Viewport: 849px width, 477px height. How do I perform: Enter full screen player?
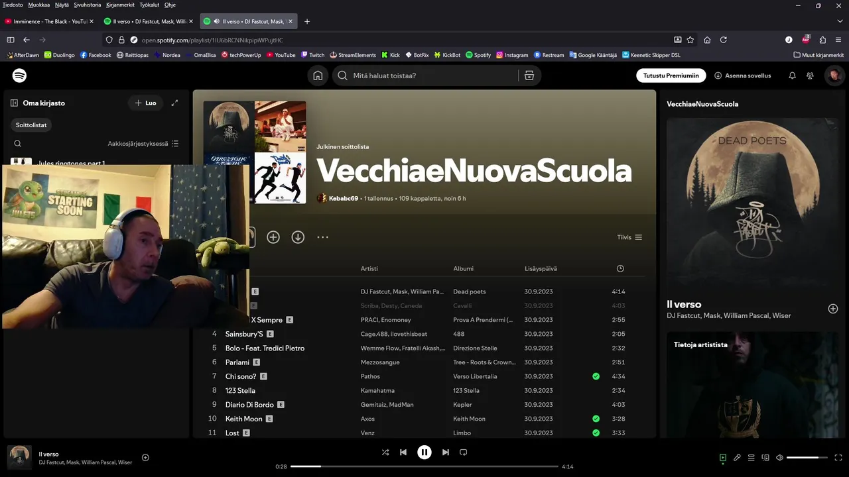pos(838,457)
